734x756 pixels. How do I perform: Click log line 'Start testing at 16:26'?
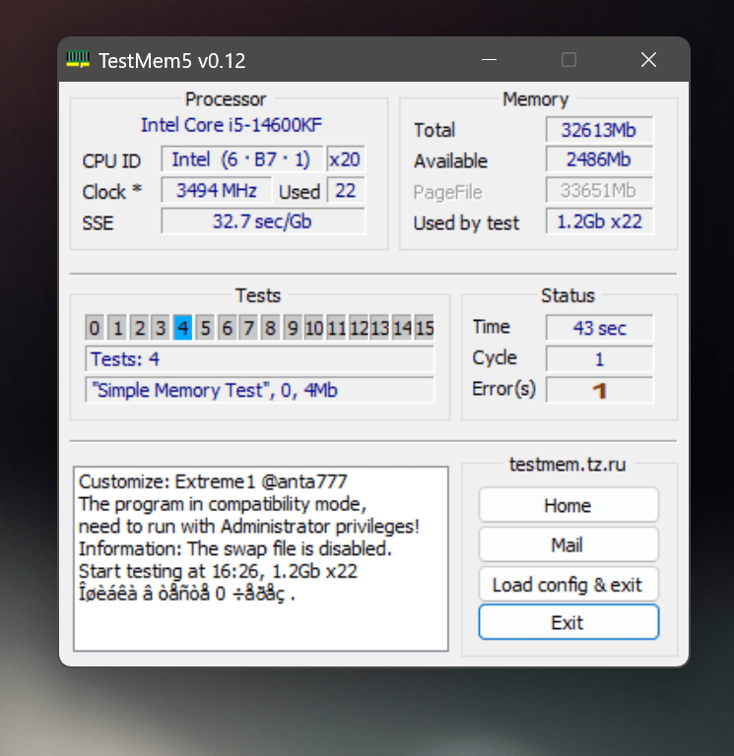218,571
